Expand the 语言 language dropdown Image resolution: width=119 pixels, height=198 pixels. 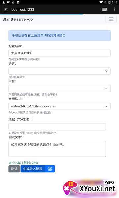[59, 71]
